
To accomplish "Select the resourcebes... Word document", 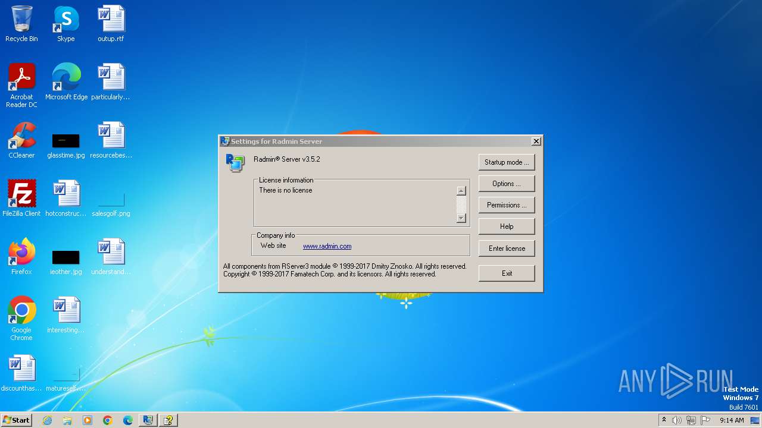I will (111, 140).
